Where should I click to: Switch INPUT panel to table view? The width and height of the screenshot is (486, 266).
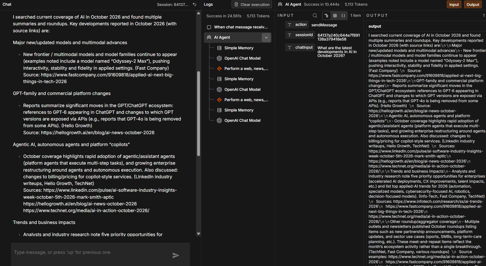(x=335, y=15)
